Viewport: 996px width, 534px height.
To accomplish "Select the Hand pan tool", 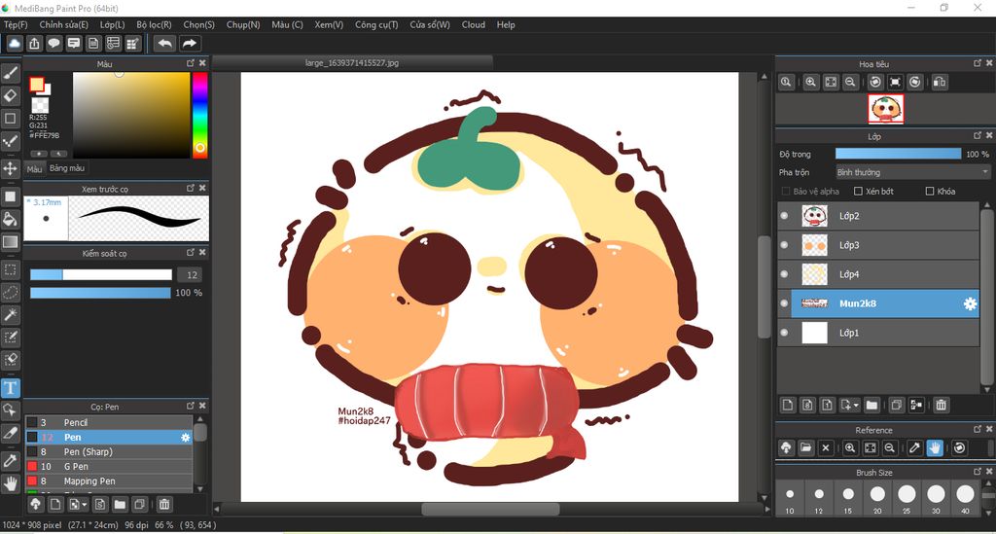I will click(x=10, y=483).
